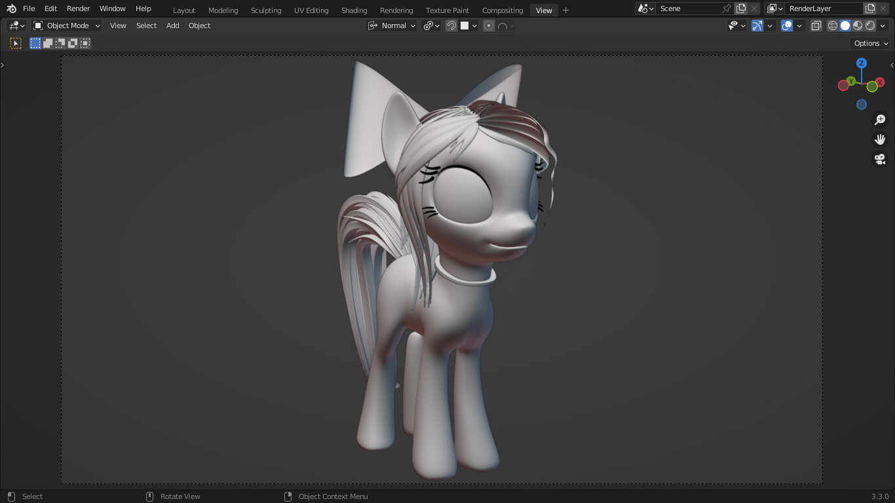
Task: Toggle viewport overlays display
Action: tap(787, 26)
